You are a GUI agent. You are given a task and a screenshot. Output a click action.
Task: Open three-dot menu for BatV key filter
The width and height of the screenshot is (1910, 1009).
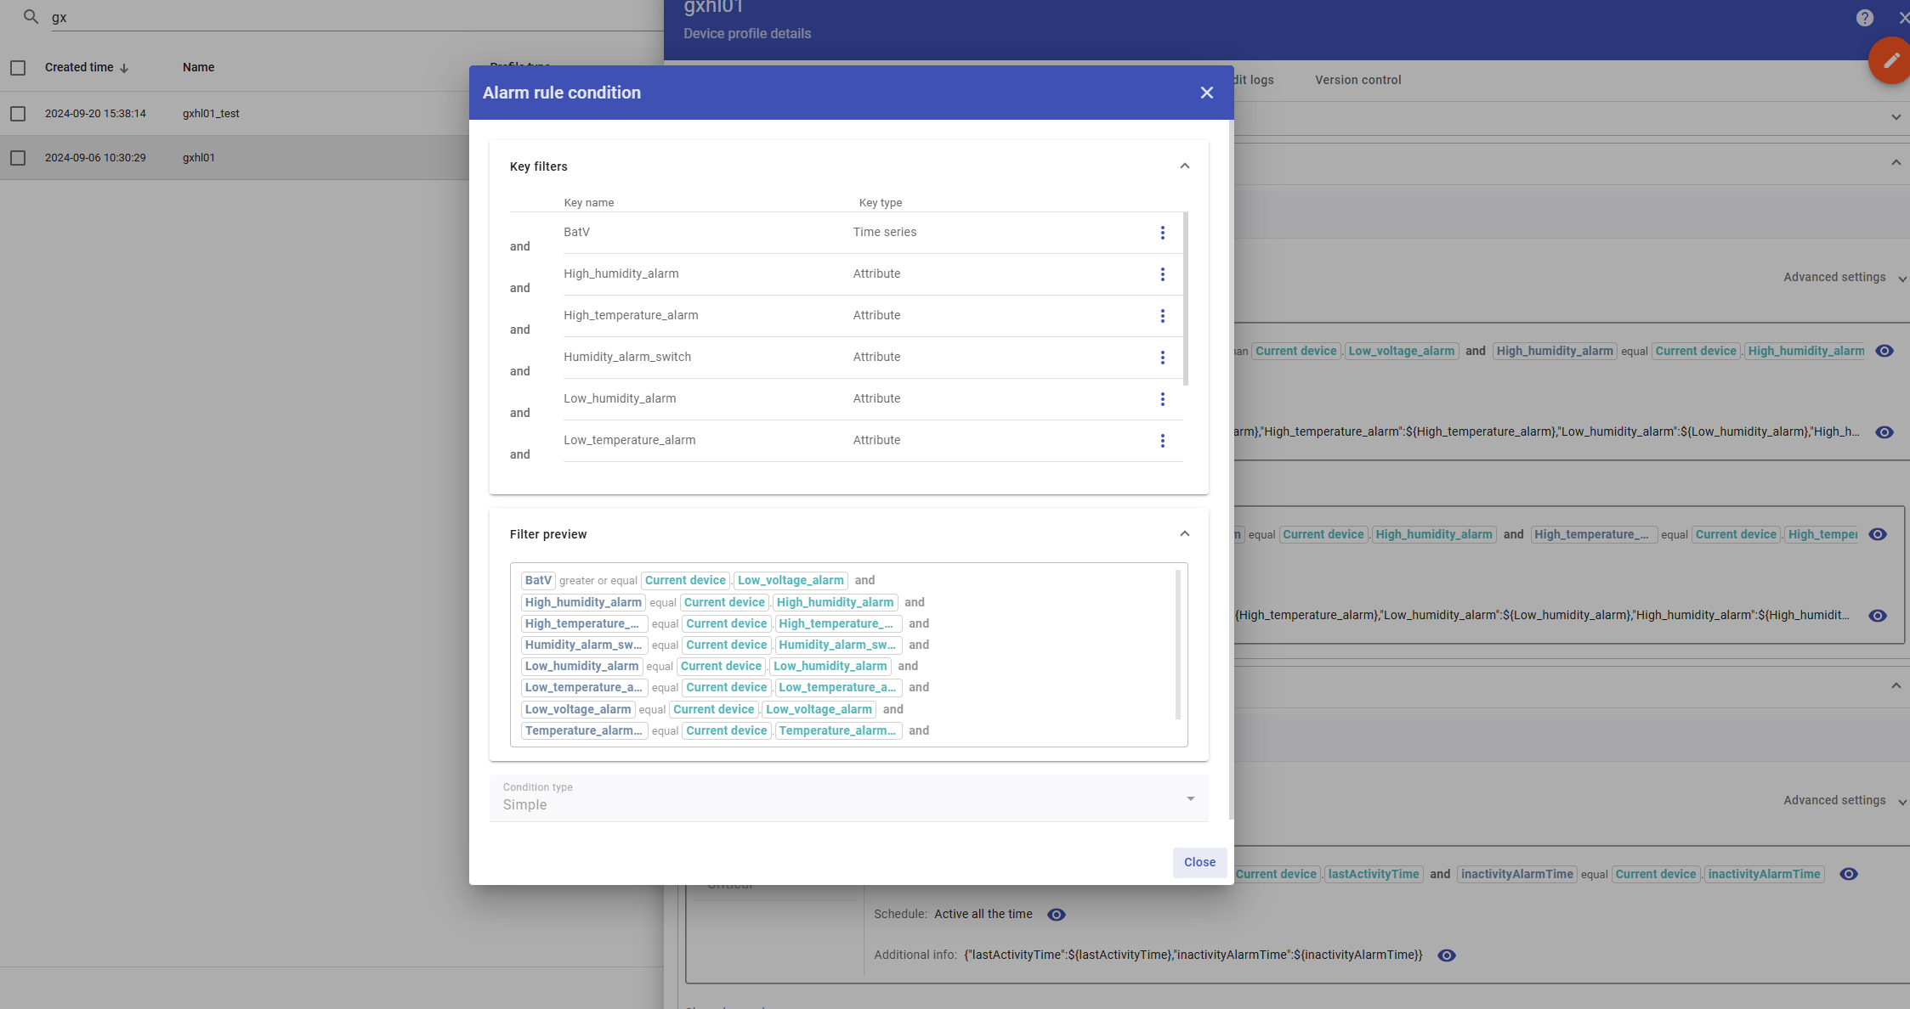point(1162,233)
